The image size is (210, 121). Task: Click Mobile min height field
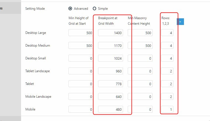[x=81, y=109]
